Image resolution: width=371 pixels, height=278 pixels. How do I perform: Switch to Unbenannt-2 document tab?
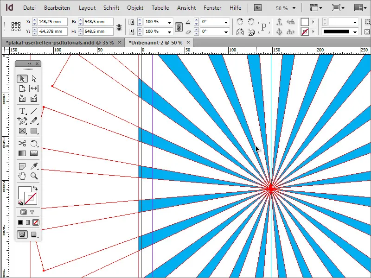[155, 43]
